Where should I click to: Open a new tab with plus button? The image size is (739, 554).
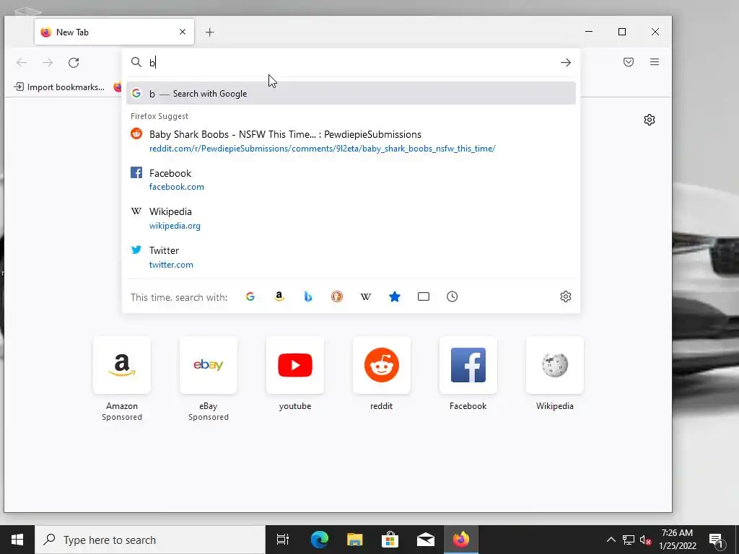210,32
